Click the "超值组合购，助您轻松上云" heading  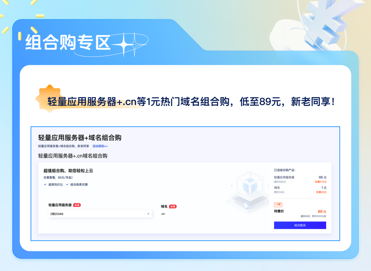coord(68,171)
